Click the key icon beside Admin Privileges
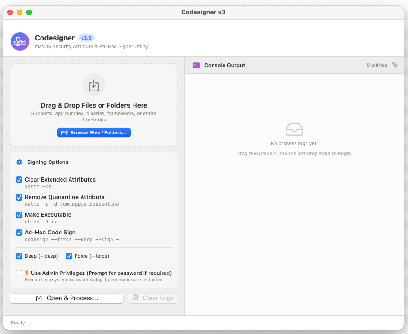 point(27,273)
